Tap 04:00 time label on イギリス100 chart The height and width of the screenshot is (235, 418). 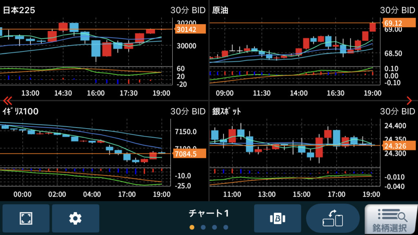tap(92, 194)
